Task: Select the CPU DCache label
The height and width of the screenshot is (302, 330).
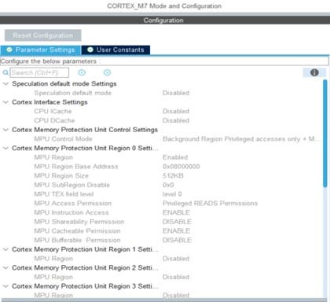Action: tap(54, 120)
